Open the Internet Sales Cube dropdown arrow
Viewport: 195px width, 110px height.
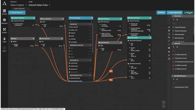tap(49, 5)
